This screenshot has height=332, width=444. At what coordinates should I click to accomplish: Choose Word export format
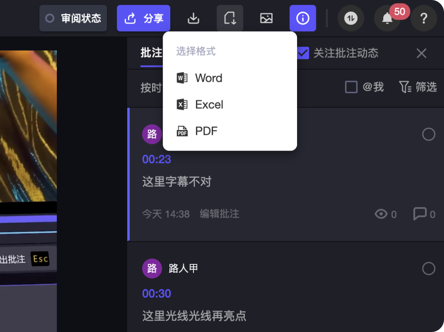coord(230,78)
